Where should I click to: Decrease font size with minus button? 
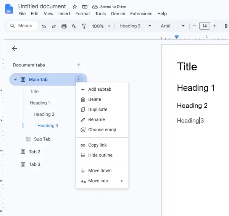point(194,26)
